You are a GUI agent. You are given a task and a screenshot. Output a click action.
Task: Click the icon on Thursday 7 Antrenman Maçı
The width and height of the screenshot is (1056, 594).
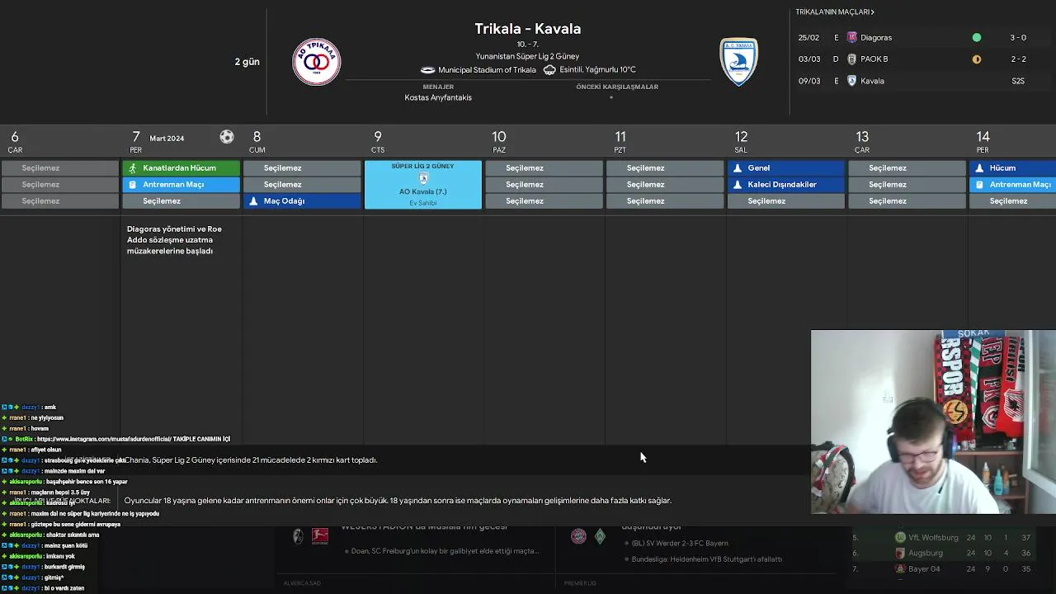133,184
